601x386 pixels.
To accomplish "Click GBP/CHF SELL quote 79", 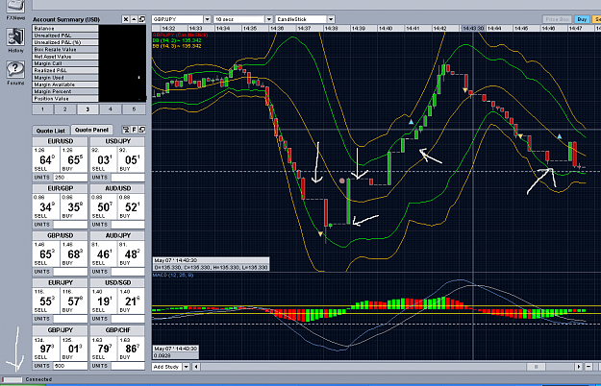I will [x=104, y=349].
